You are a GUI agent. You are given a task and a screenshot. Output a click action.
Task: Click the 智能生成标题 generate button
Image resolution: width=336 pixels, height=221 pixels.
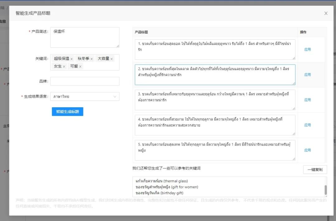68,112
